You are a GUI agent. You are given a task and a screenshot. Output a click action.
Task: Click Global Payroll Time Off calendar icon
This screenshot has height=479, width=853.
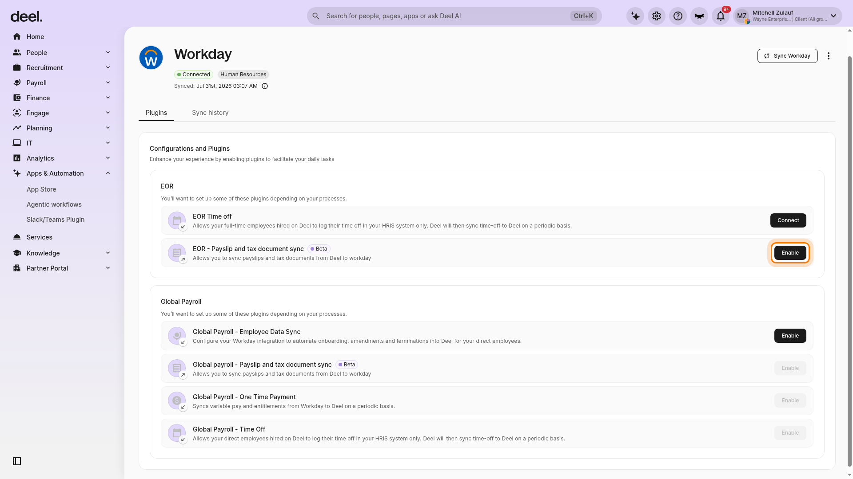point(177,433)
